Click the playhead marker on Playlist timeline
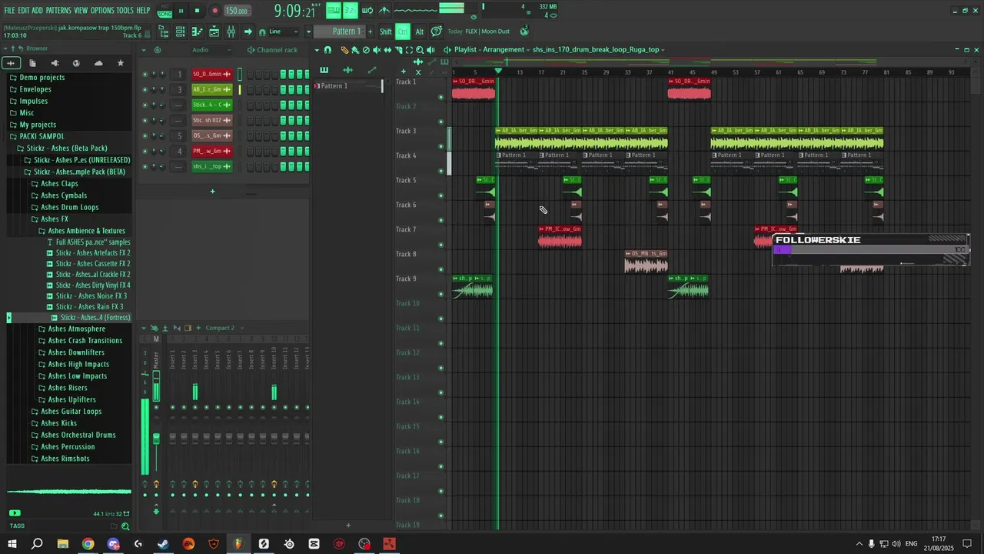Image resolution: width=984 pixels, height=554 pixels. tap(498, 72)
